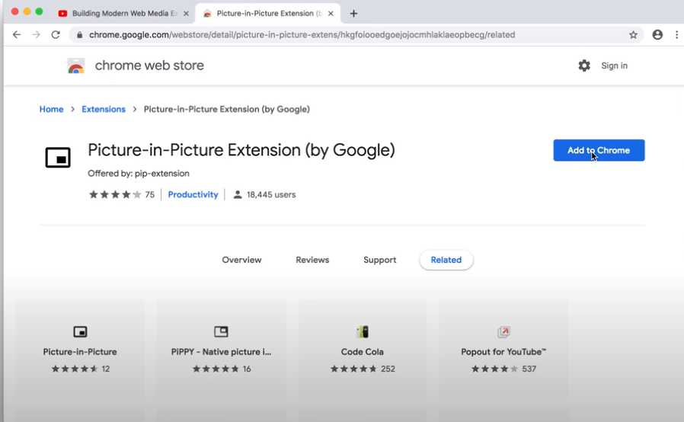Open Web Store settings gear

click(584, 66)
